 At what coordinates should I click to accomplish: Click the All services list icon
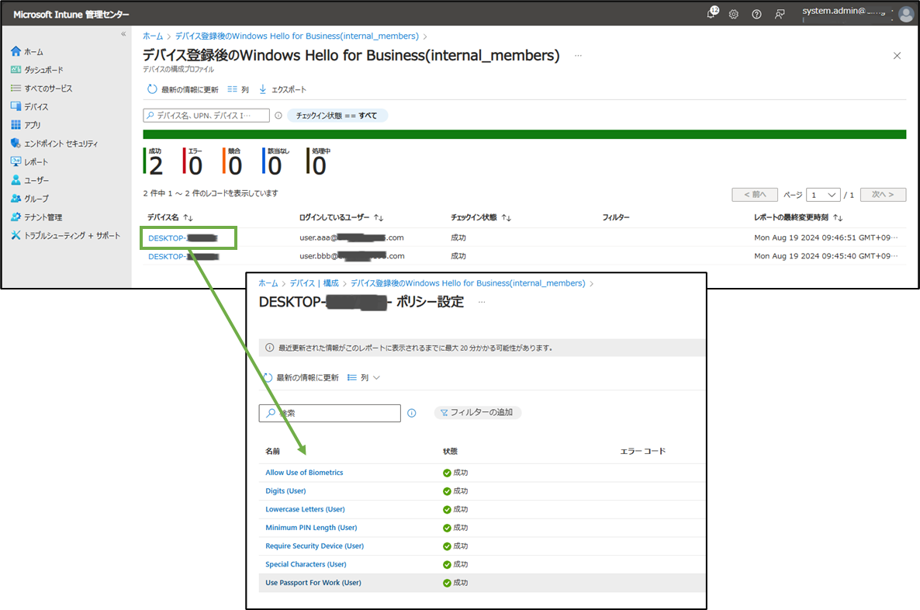[x=16, y=88]
